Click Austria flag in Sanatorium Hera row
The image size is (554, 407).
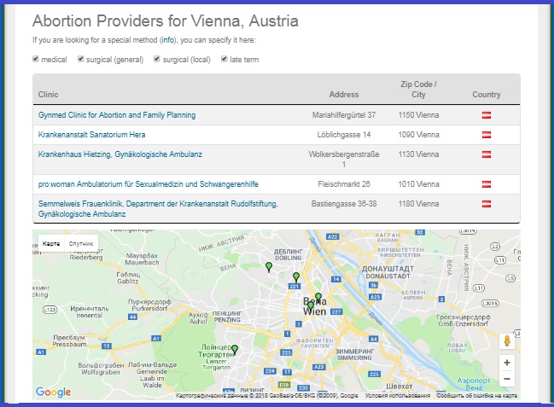coord(487,135)
